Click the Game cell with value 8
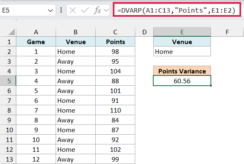 pos(36,120)
